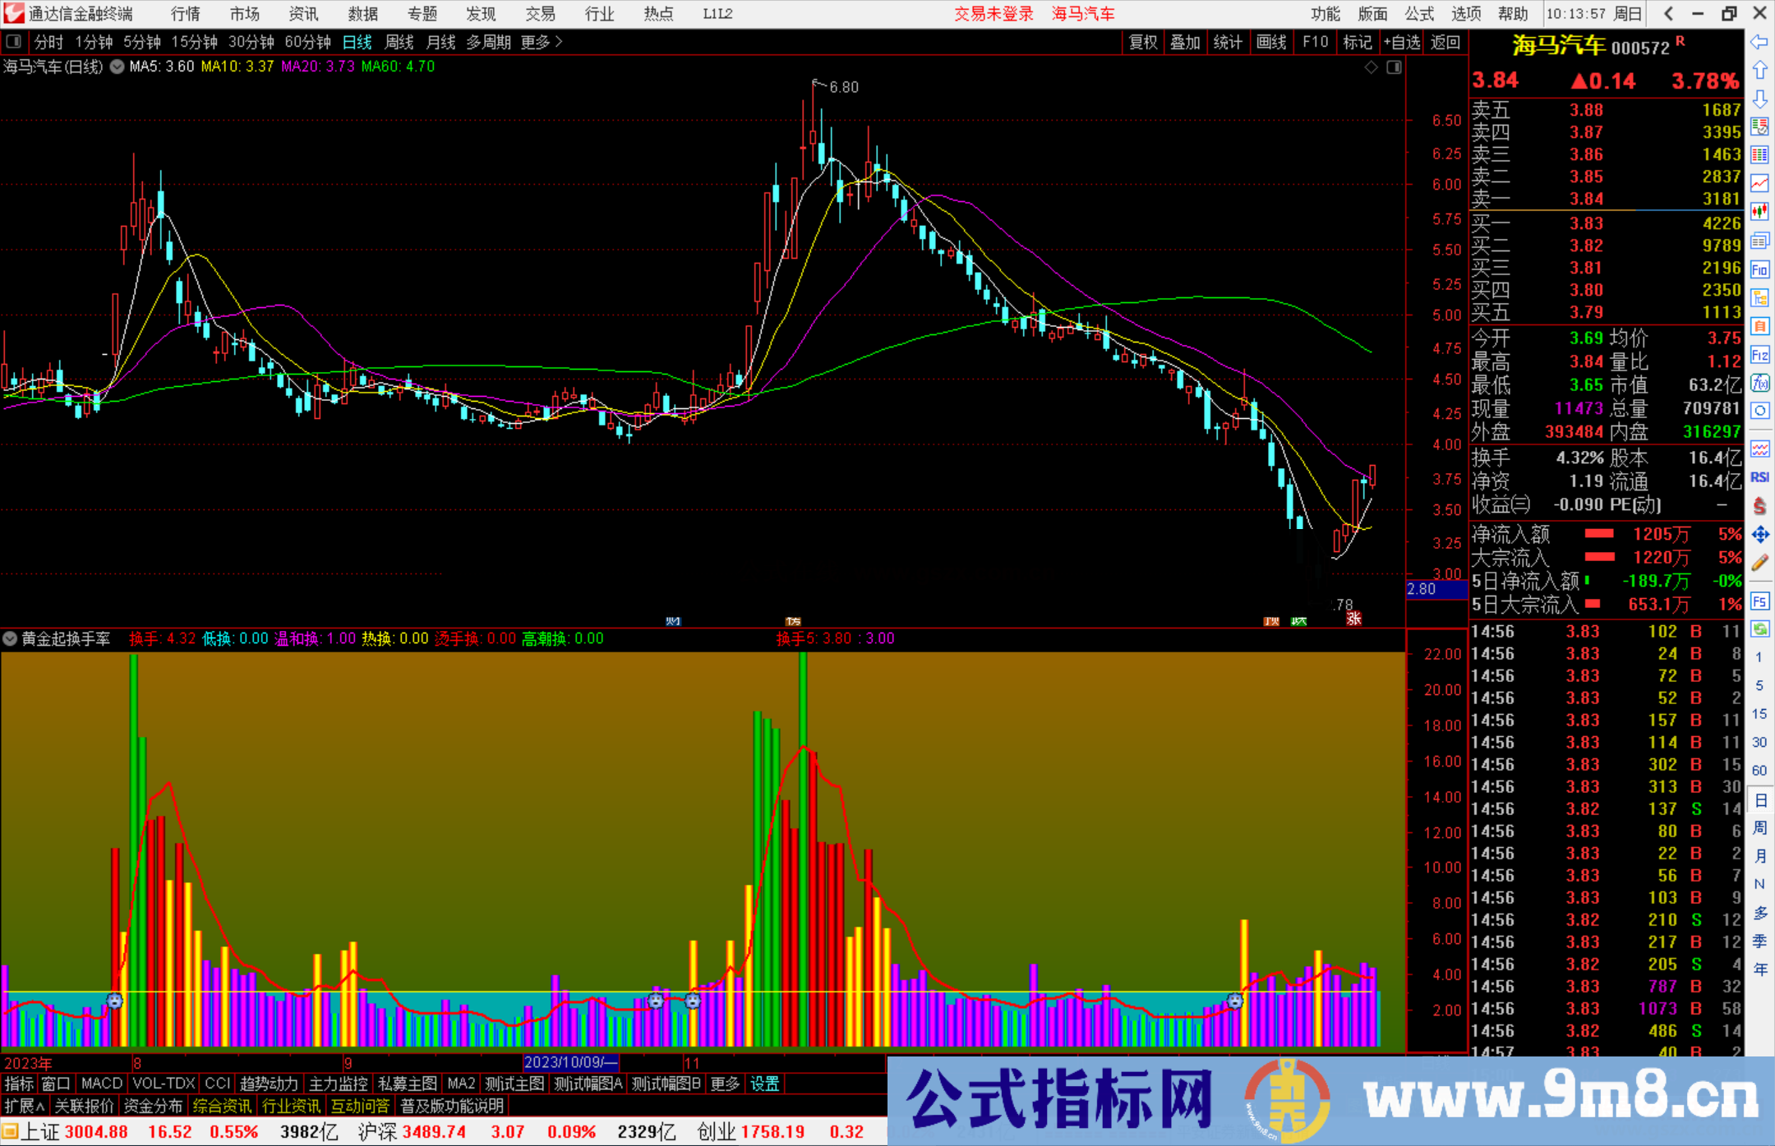Click 交易未登录 trade login link

coord(994,14)
